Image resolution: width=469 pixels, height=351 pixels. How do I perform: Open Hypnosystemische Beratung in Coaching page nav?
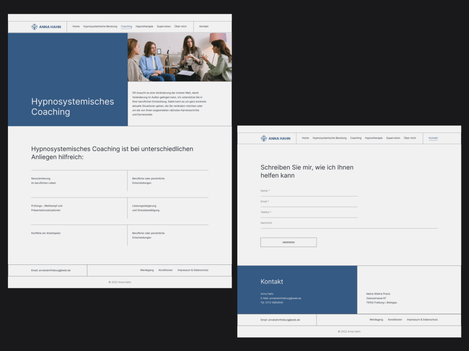[x=100, y=27]
